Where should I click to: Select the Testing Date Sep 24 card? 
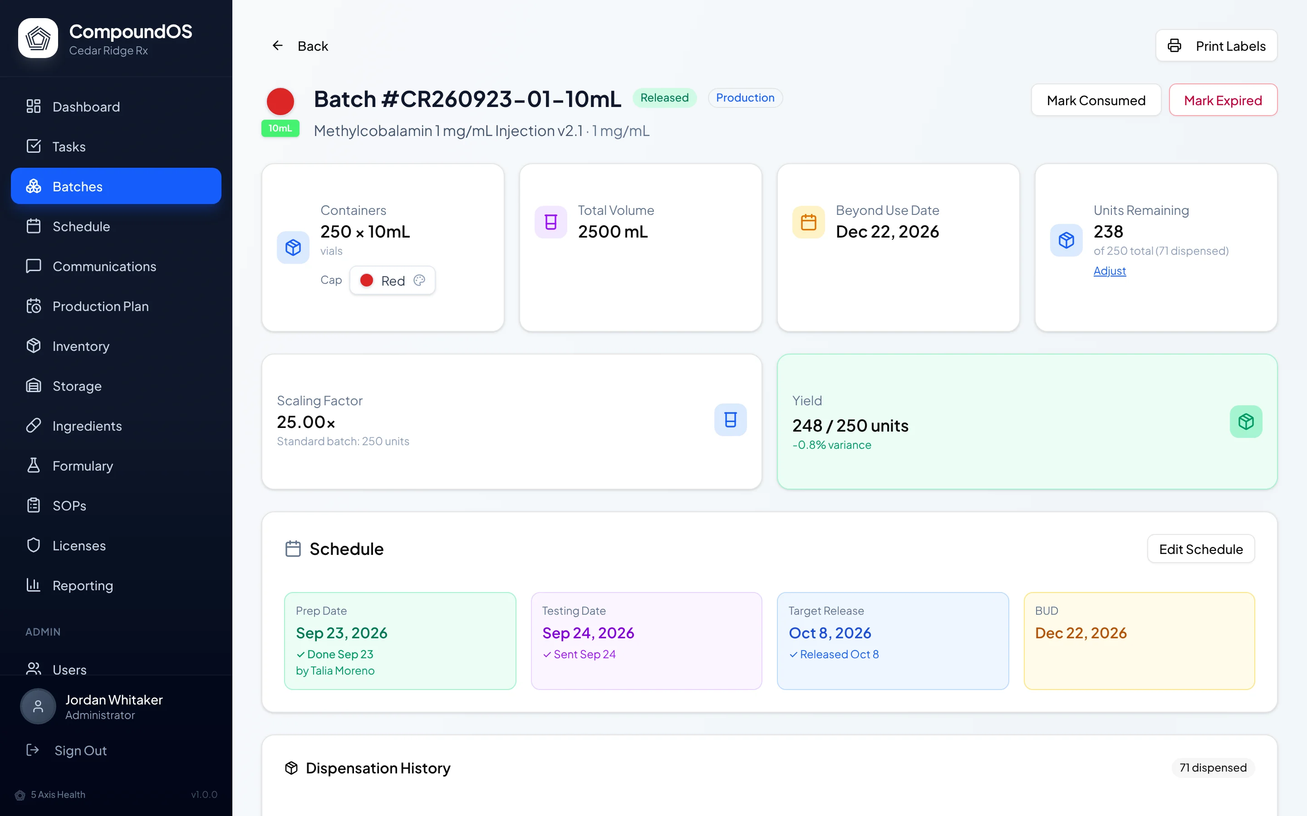(647, 641)
